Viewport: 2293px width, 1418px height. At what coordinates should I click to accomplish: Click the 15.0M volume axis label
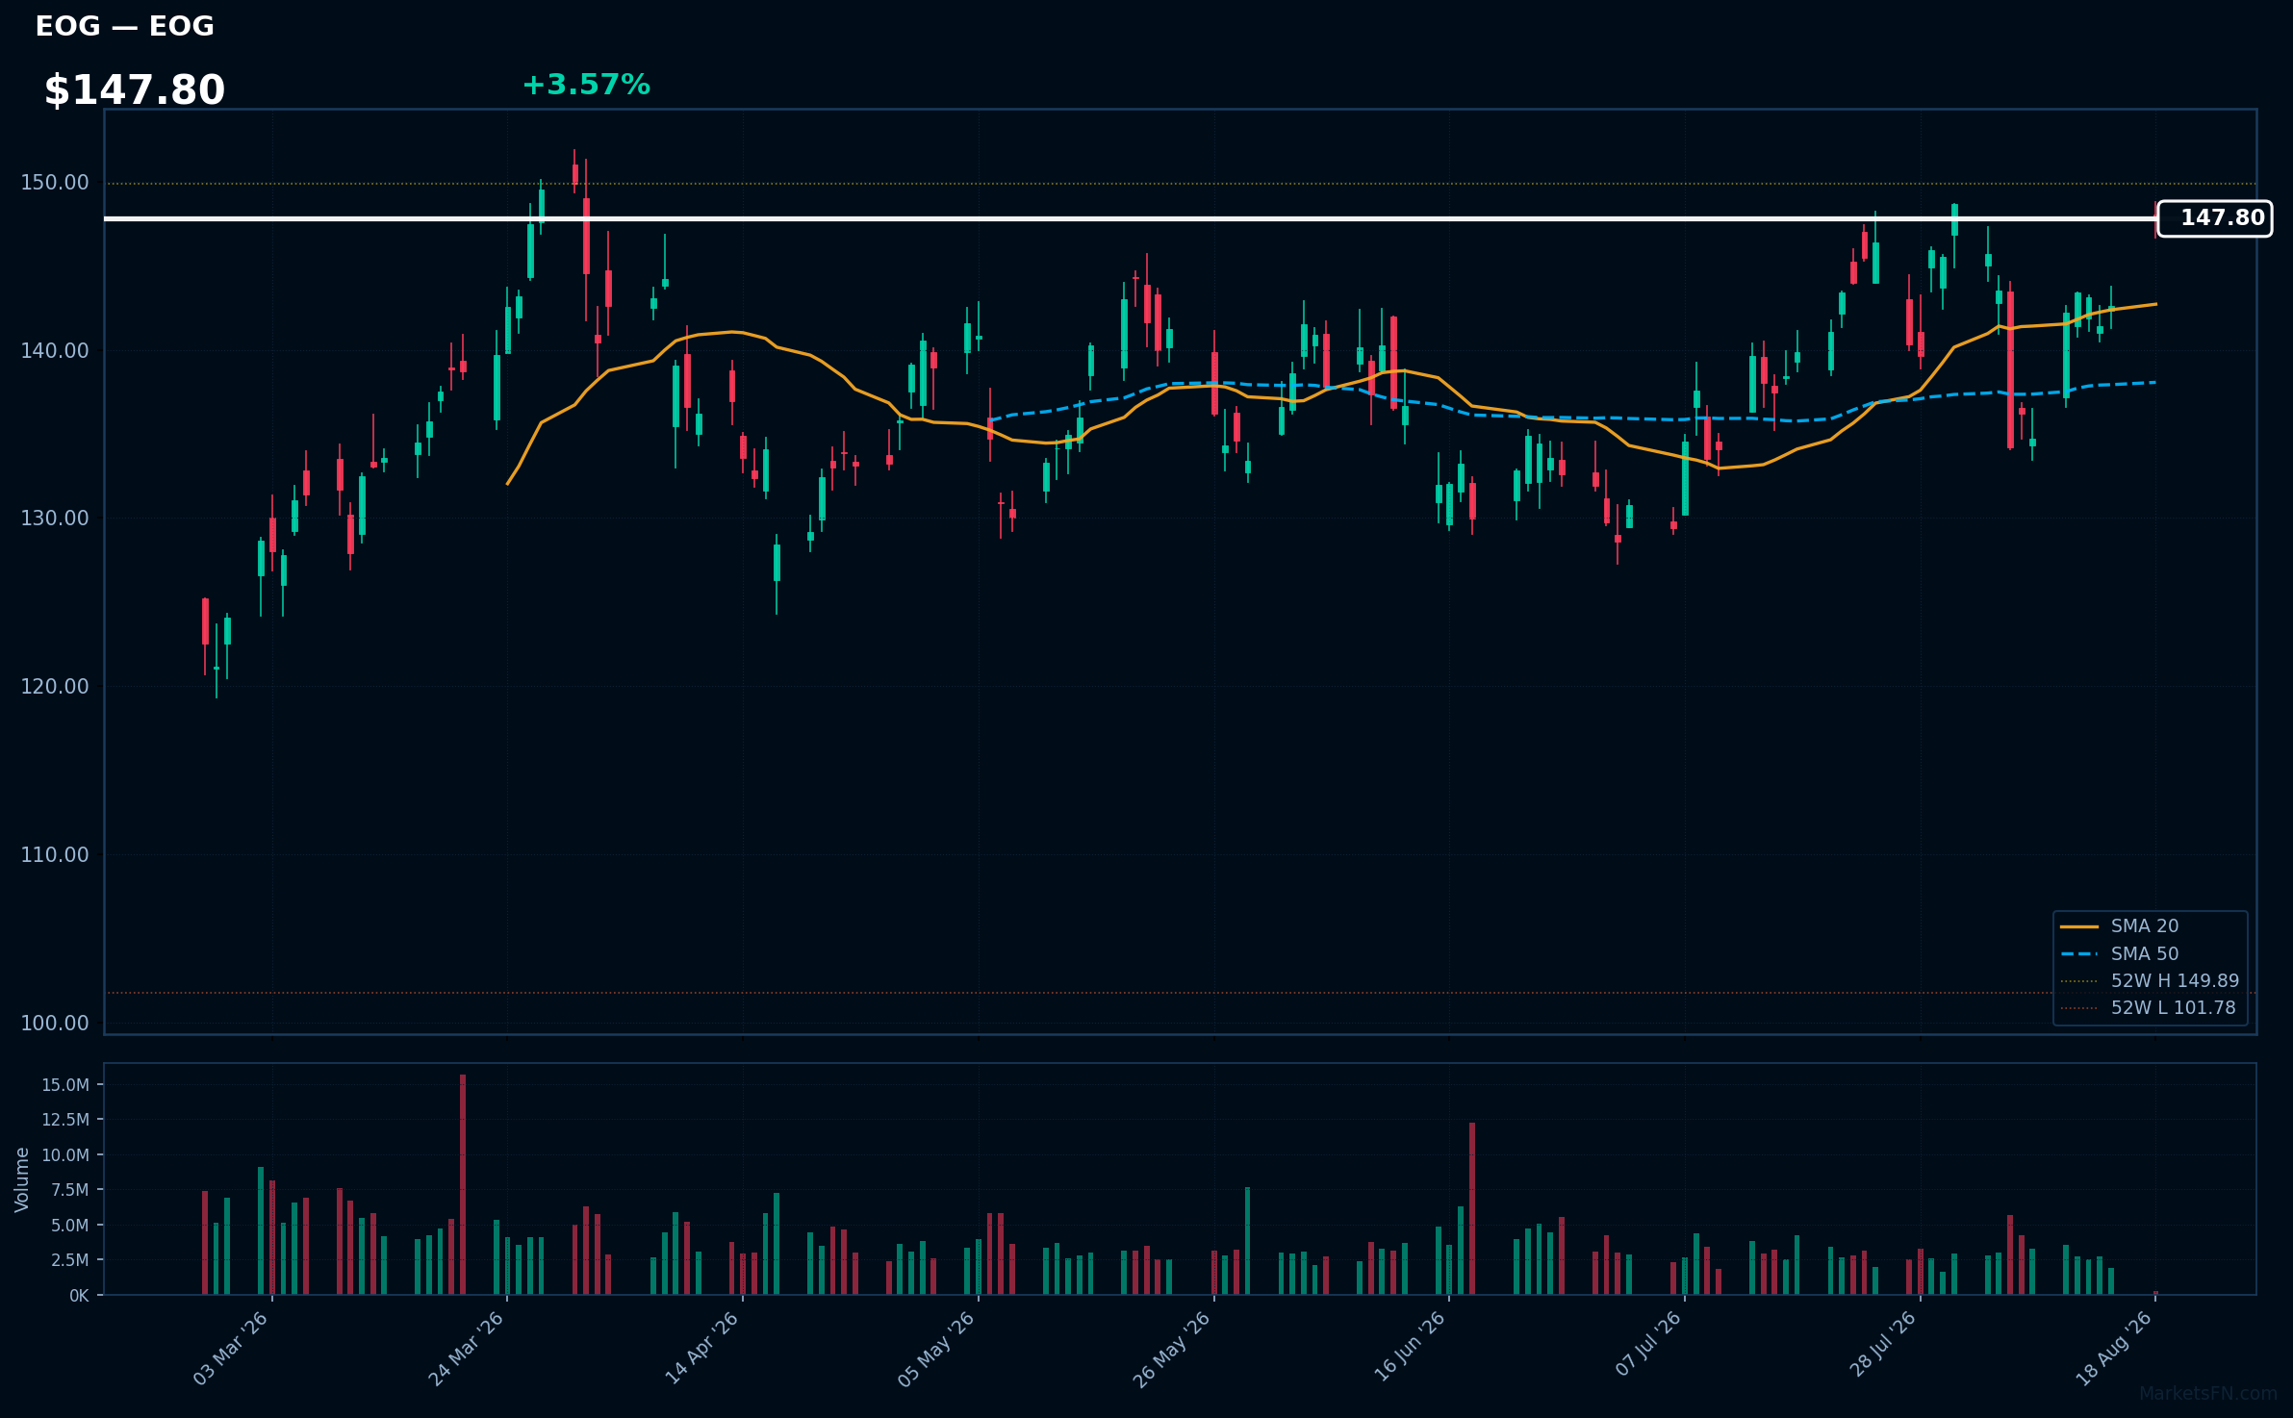coord(65,1085)
